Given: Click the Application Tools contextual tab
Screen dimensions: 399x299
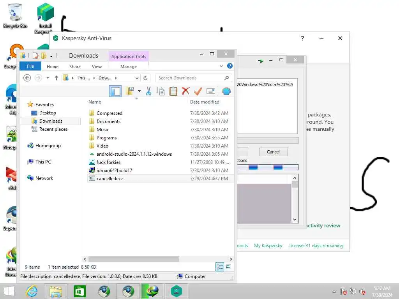Looking at the screenshot, I should tap(129, 56).
